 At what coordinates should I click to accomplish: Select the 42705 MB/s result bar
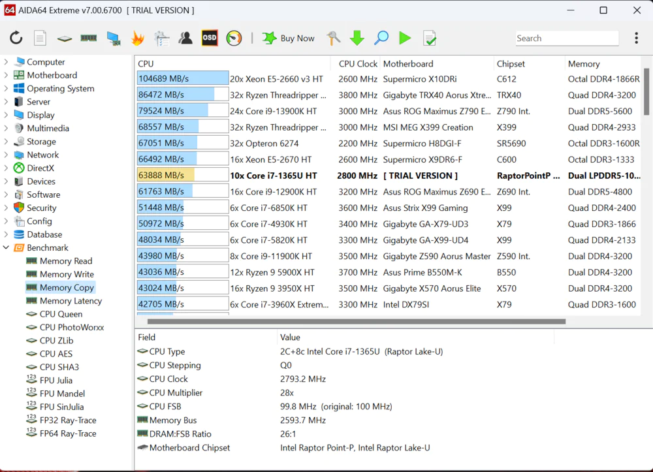coord(183,304)
